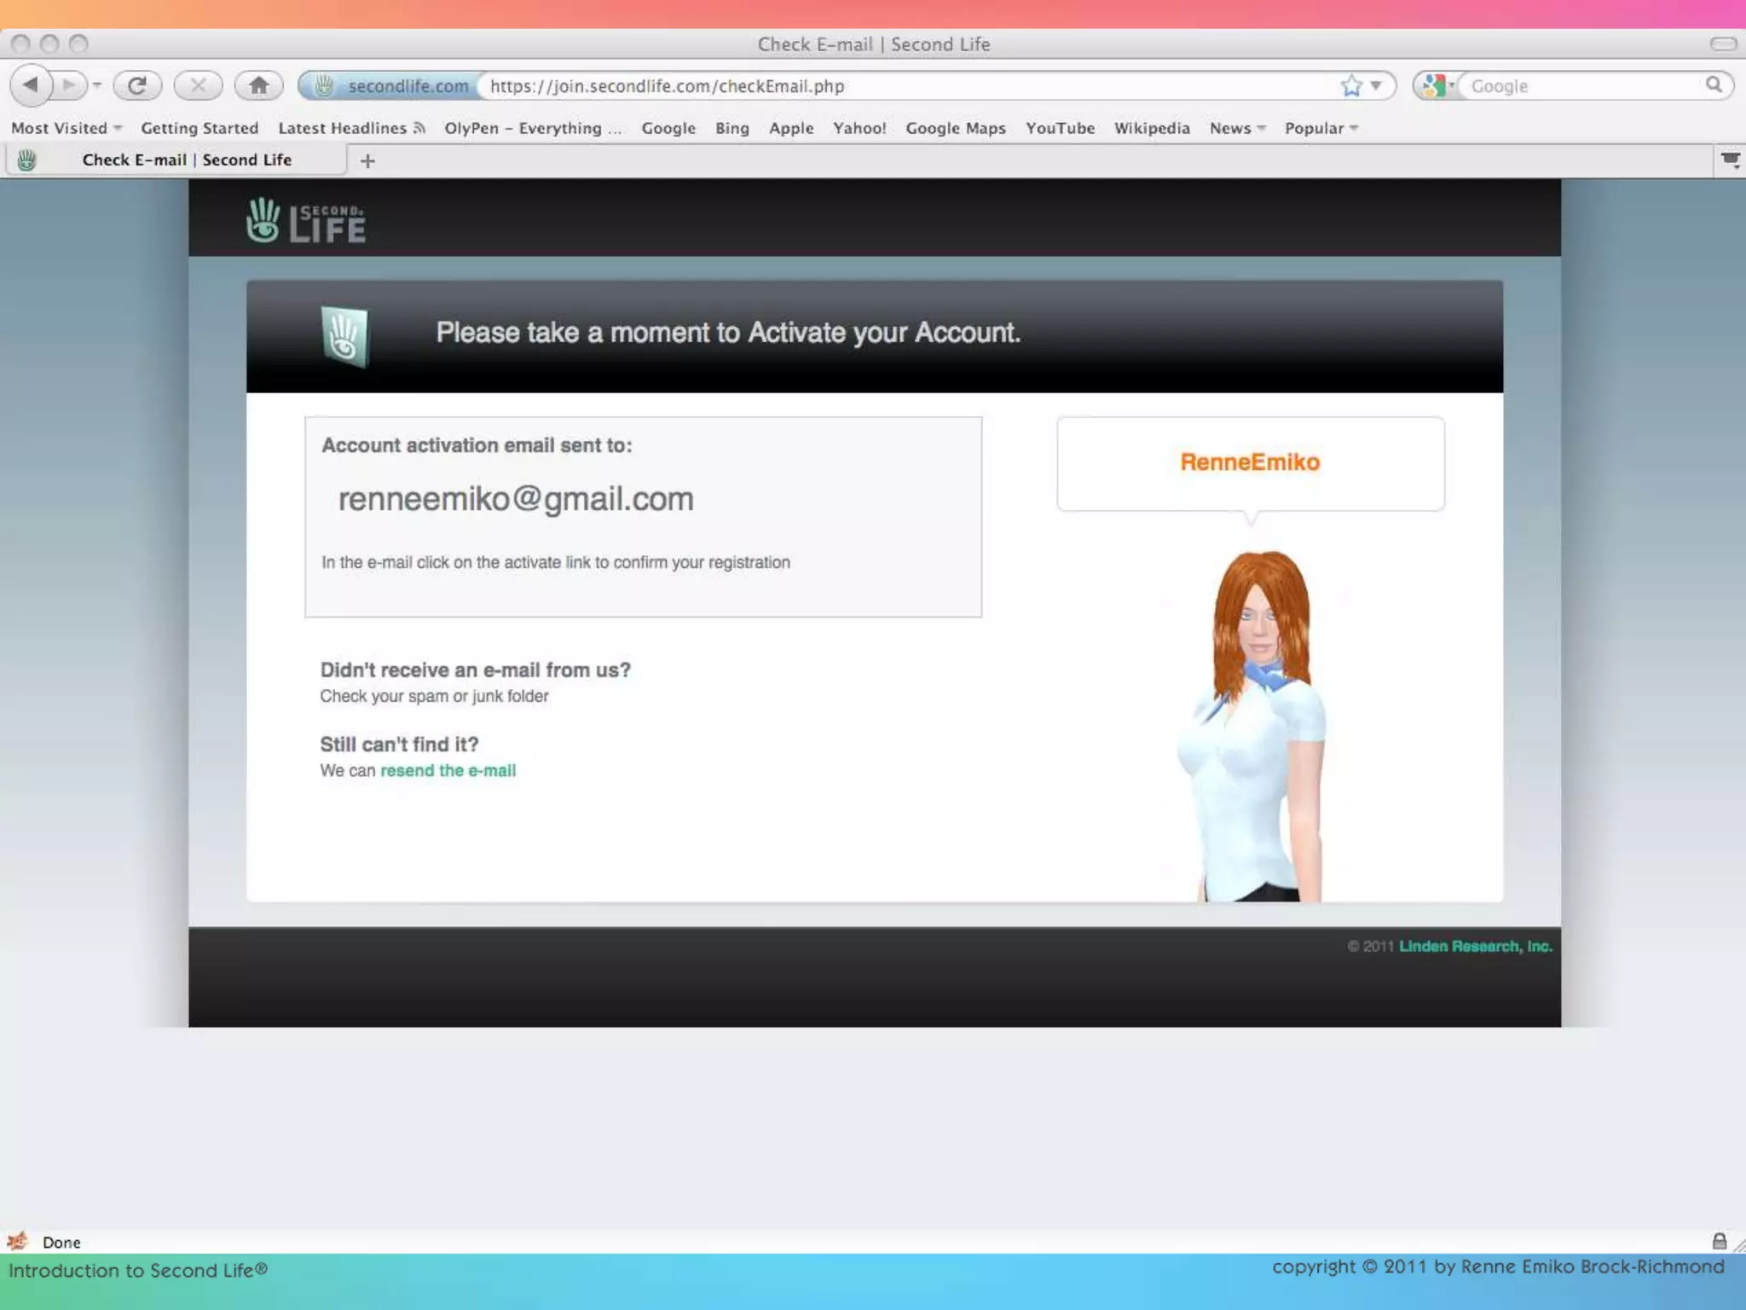Follow the Linden Research, Inc. link

[x=1475, y=947]
